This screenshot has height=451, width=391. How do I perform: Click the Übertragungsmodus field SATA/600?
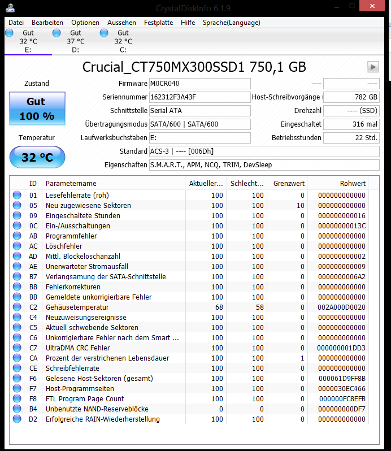tap(200, 124)
